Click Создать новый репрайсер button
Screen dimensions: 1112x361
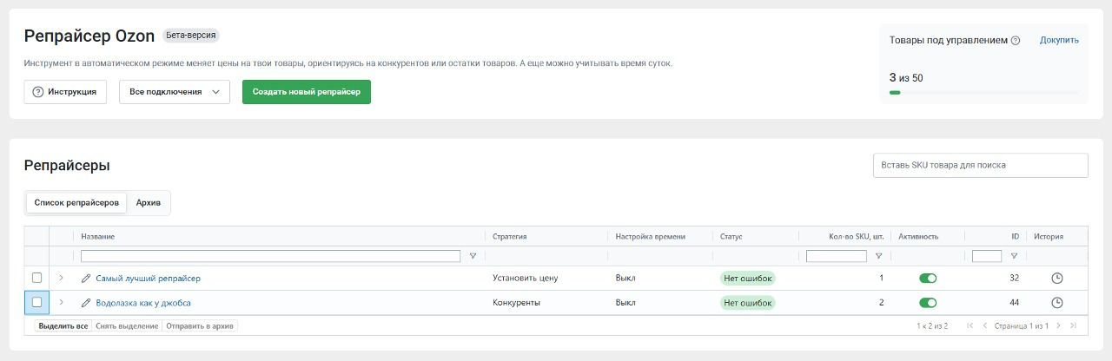coord(306,92)
